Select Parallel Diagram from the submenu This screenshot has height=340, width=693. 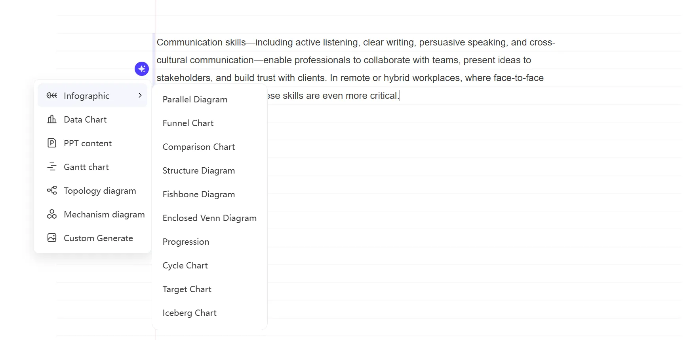(x=195, y=100)
